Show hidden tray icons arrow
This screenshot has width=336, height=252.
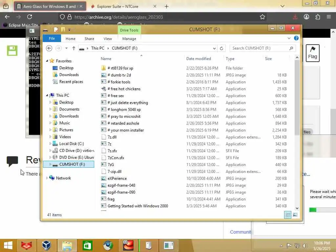pos(281,245)
